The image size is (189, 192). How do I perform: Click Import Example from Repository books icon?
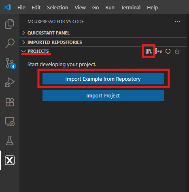[x=149, y=51]
